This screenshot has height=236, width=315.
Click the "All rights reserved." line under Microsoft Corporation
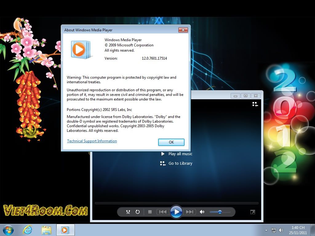119,50
